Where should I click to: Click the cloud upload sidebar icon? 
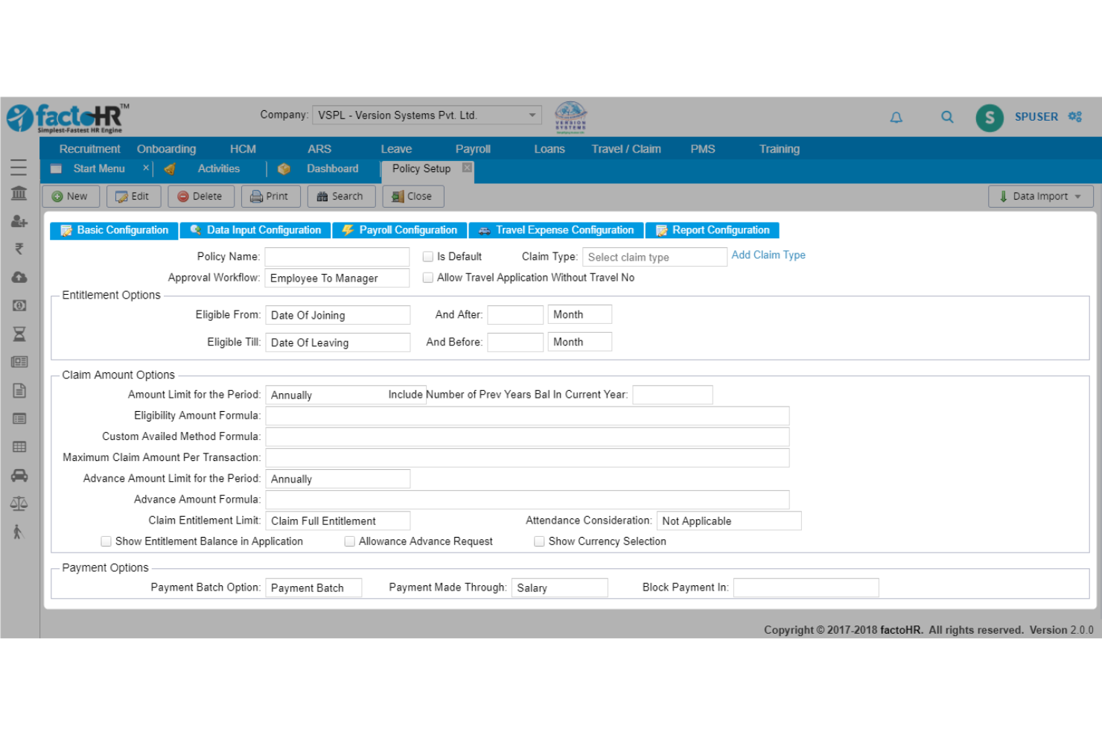pos(19,277)
